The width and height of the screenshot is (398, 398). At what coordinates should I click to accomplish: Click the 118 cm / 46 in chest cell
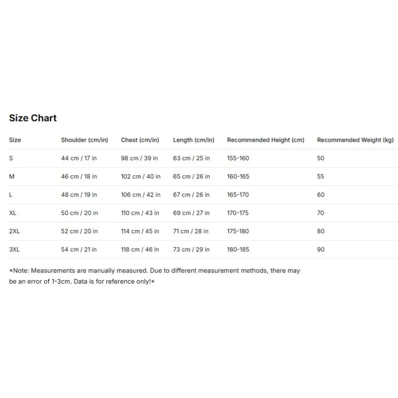click(x=140, y=250)
